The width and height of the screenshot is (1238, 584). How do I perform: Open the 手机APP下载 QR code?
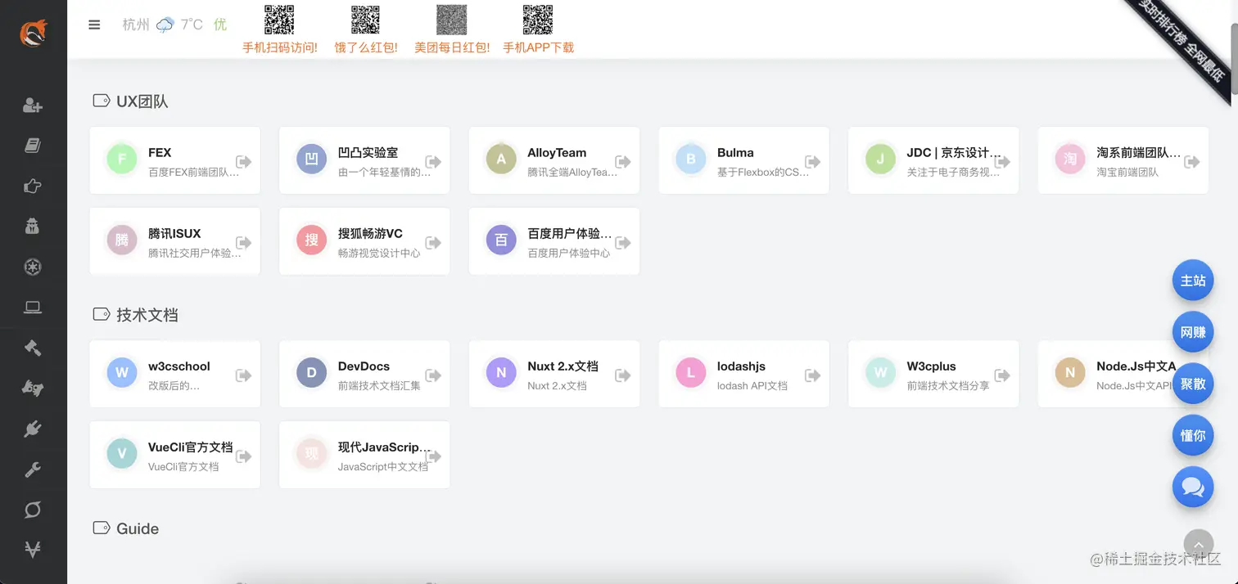coord(538,20)
